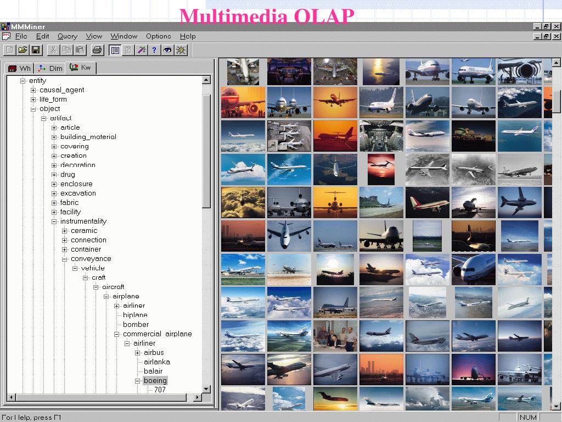Open the sun reflection on water thumbnail

pos(381,72)
